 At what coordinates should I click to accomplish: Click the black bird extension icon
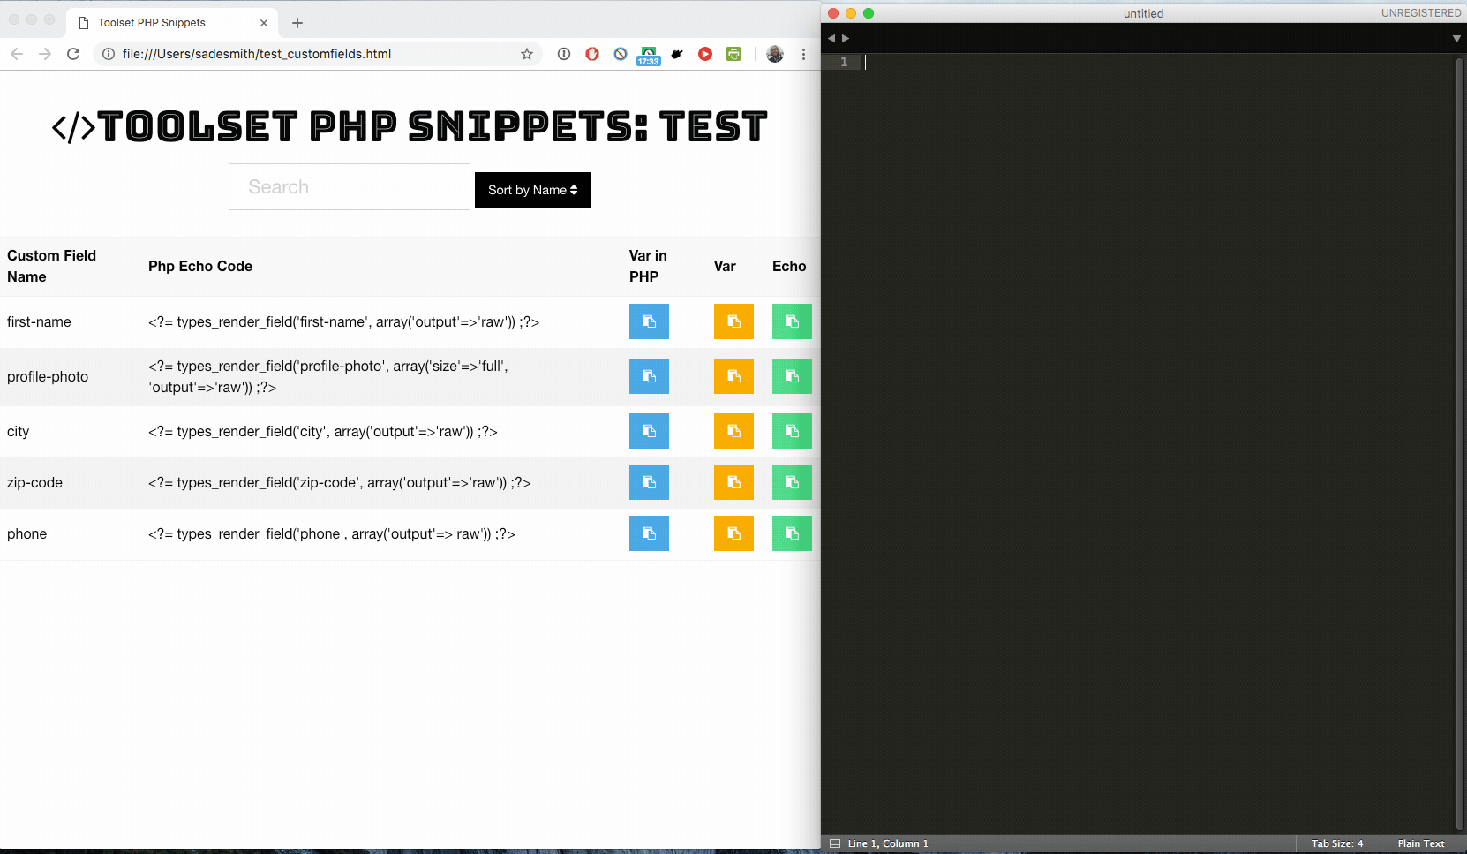(677, 54)
